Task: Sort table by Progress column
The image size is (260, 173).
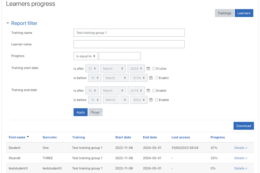Action: [x=217, y=137]
